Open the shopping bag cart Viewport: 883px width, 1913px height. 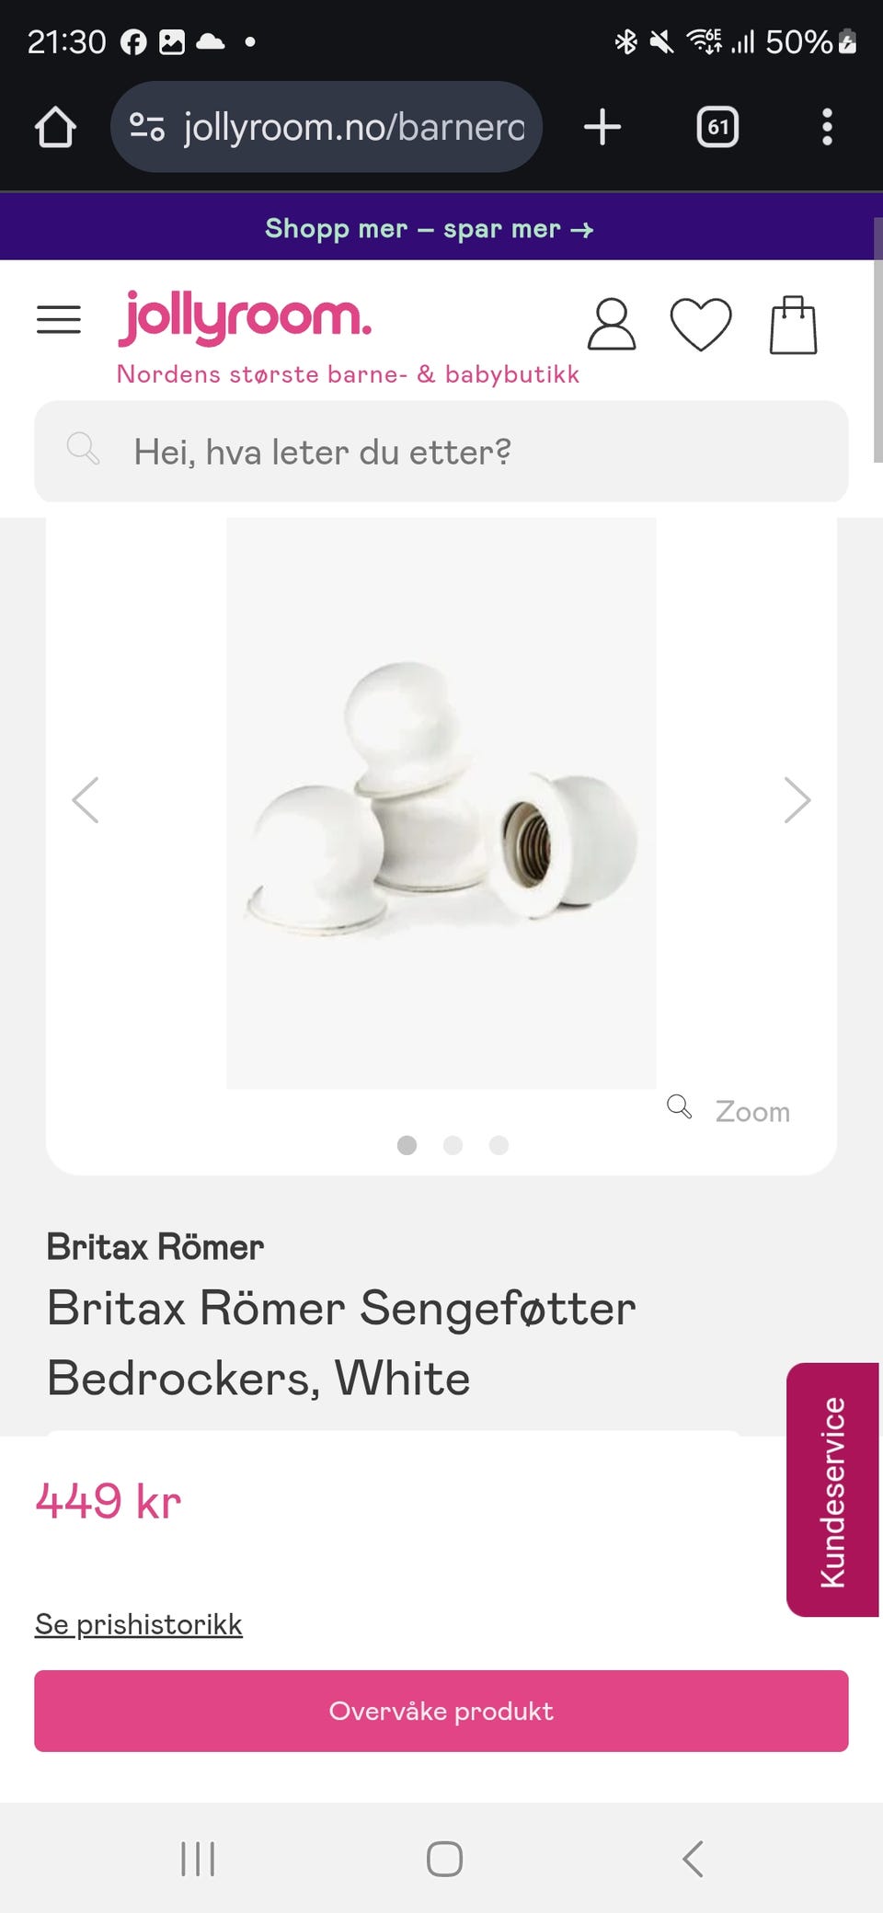coord(793,325)
